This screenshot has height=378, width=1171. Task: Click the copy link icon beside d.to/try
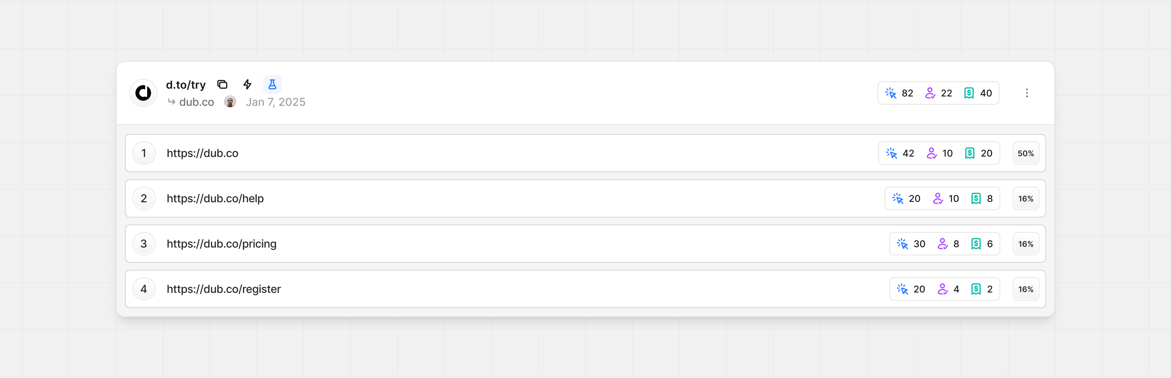pyautogui.click(x=222, y=84)
